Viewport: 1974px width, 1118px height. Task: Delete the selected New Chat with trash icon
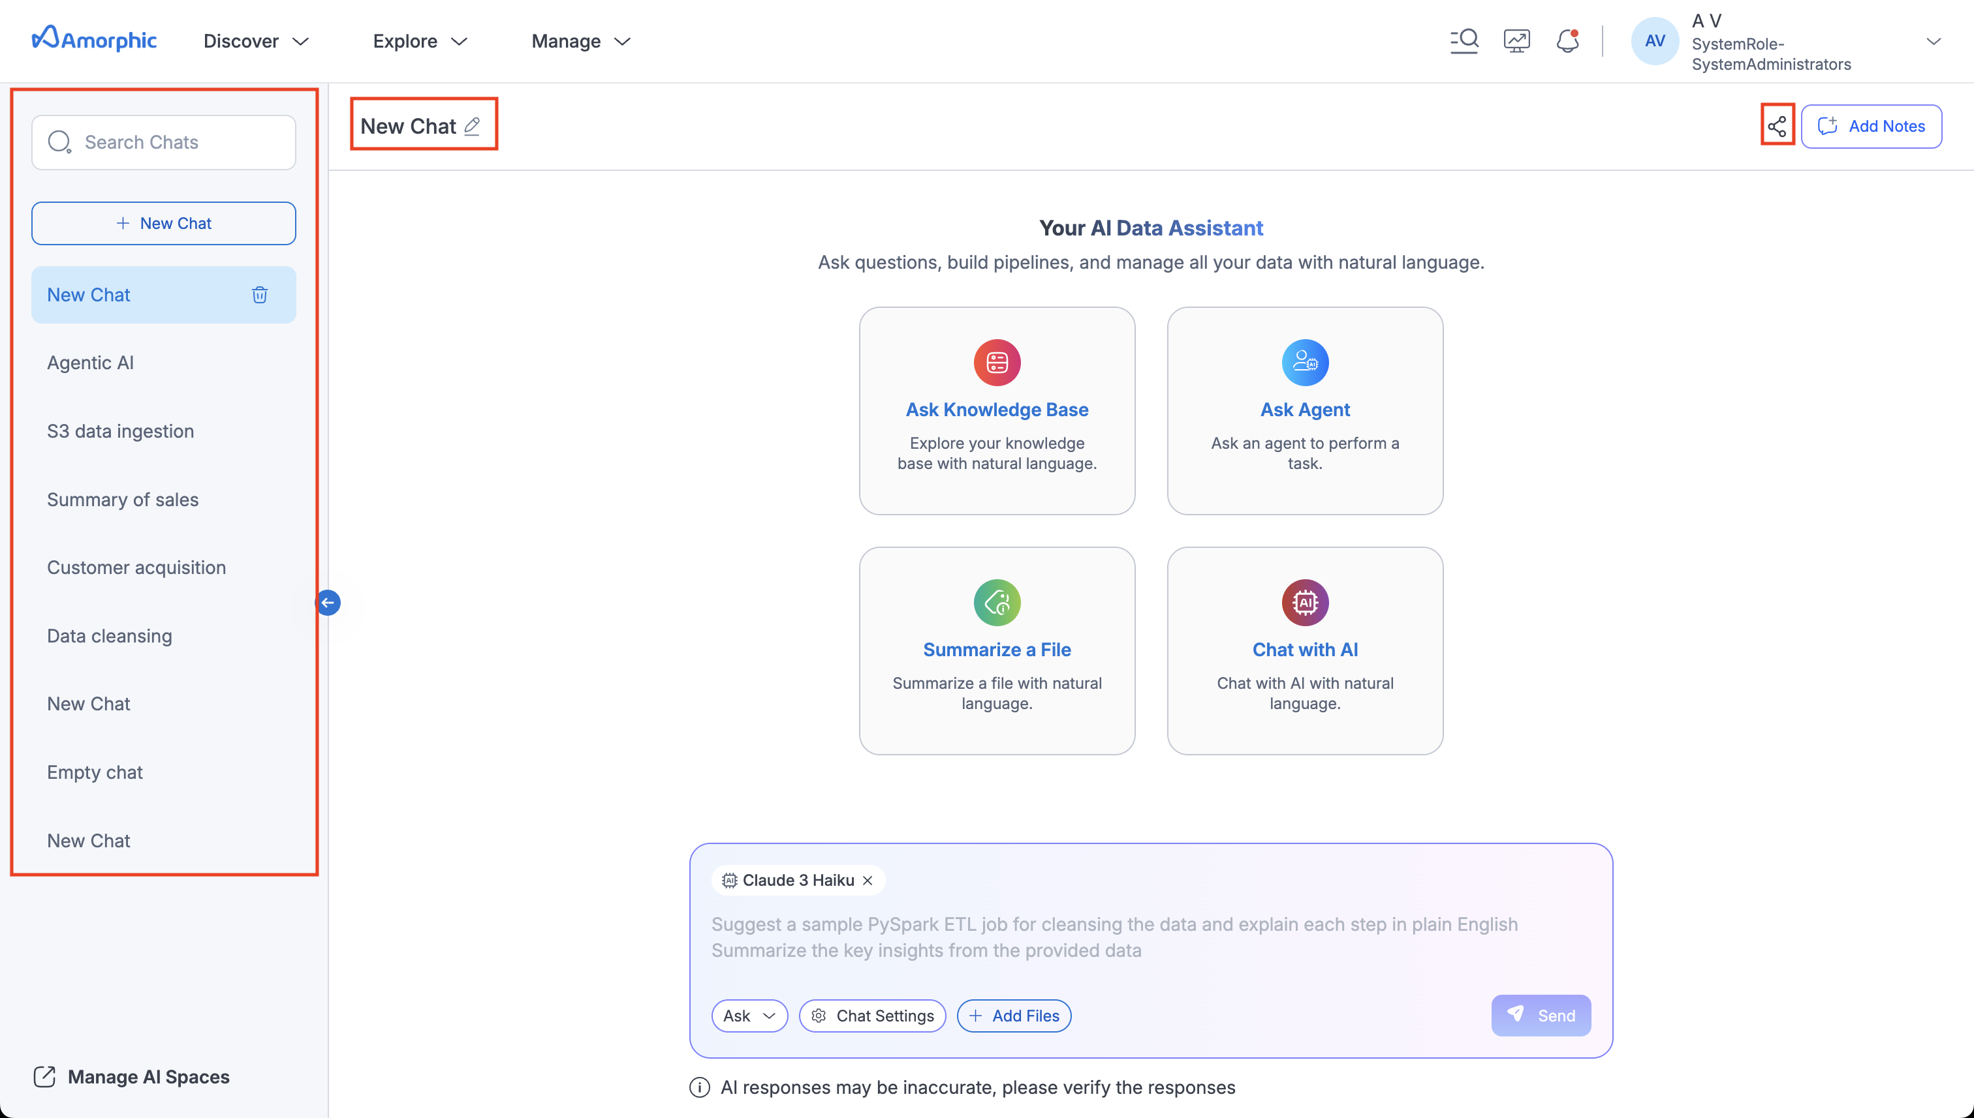[260, 295]
